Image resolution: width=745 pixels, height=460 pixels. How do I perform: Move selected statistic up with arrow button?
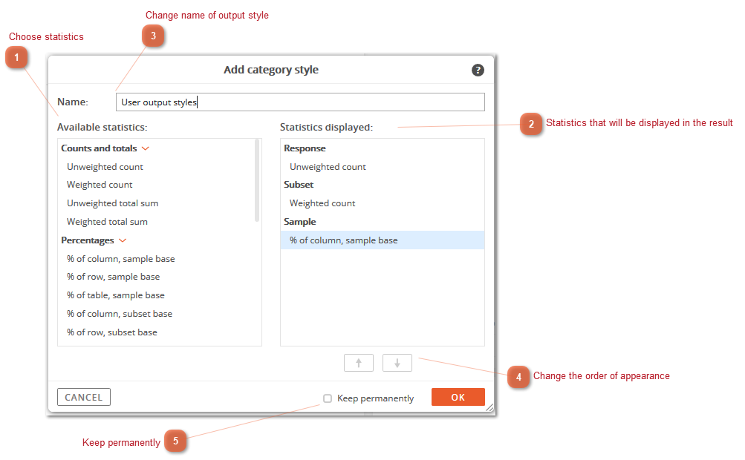pos(359,363)
